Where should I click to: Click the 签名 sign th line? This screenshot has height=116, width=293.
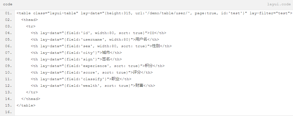coord(76,59)
